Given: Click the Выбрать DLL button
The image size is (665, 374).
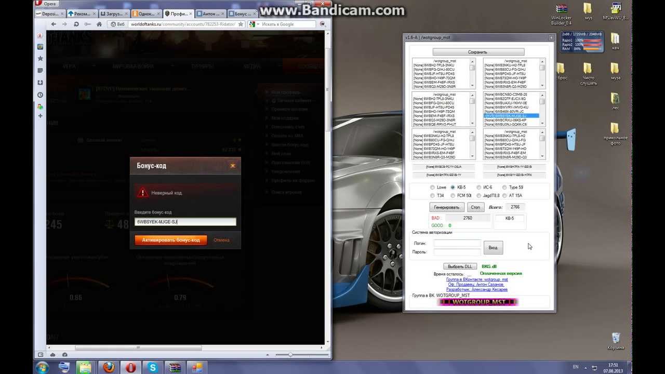Looking at the screenshot, I should pos(460,266).
